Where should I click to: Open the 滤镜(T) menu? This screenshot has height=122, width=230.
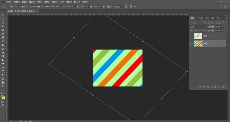pyautogui.click(x=55, y=2)
